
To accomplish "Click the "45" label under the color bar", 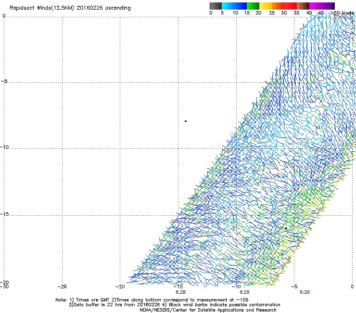I will pos(321,13).
